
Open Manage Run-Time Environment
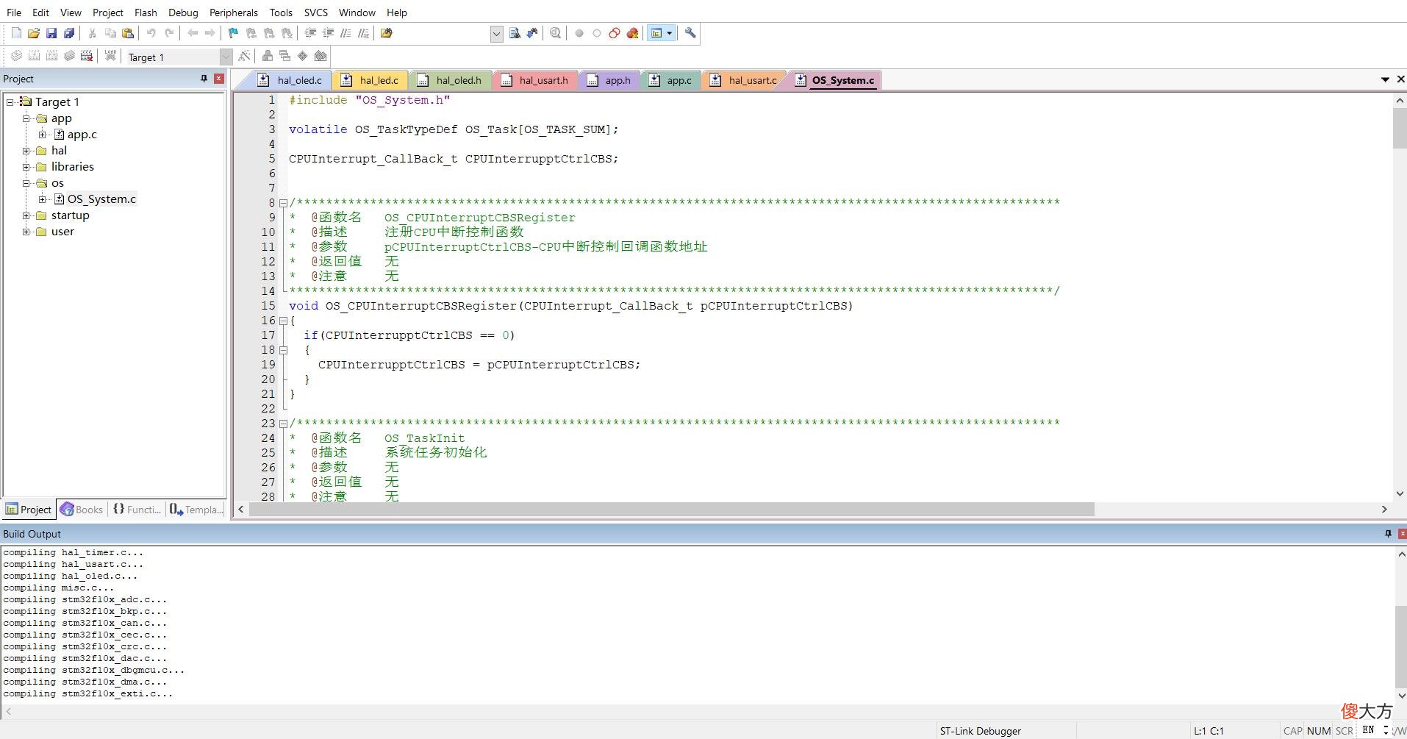303,56
